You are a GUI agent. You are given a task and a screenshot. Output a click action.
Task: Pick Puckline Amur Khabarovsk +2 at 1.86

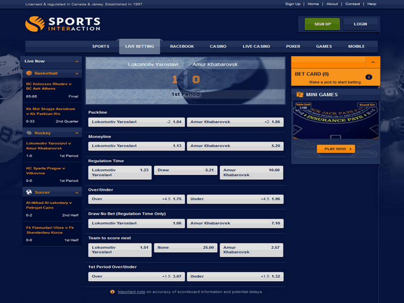pos(235,122)
